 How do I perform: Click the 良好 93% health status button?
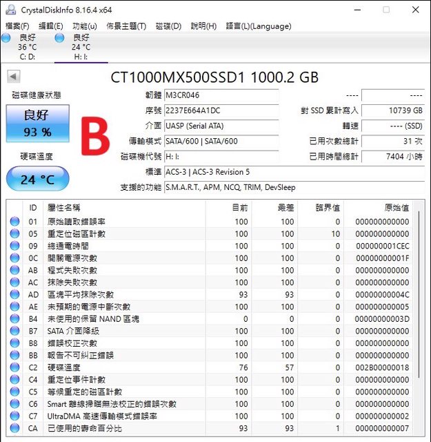coord(37,123)
